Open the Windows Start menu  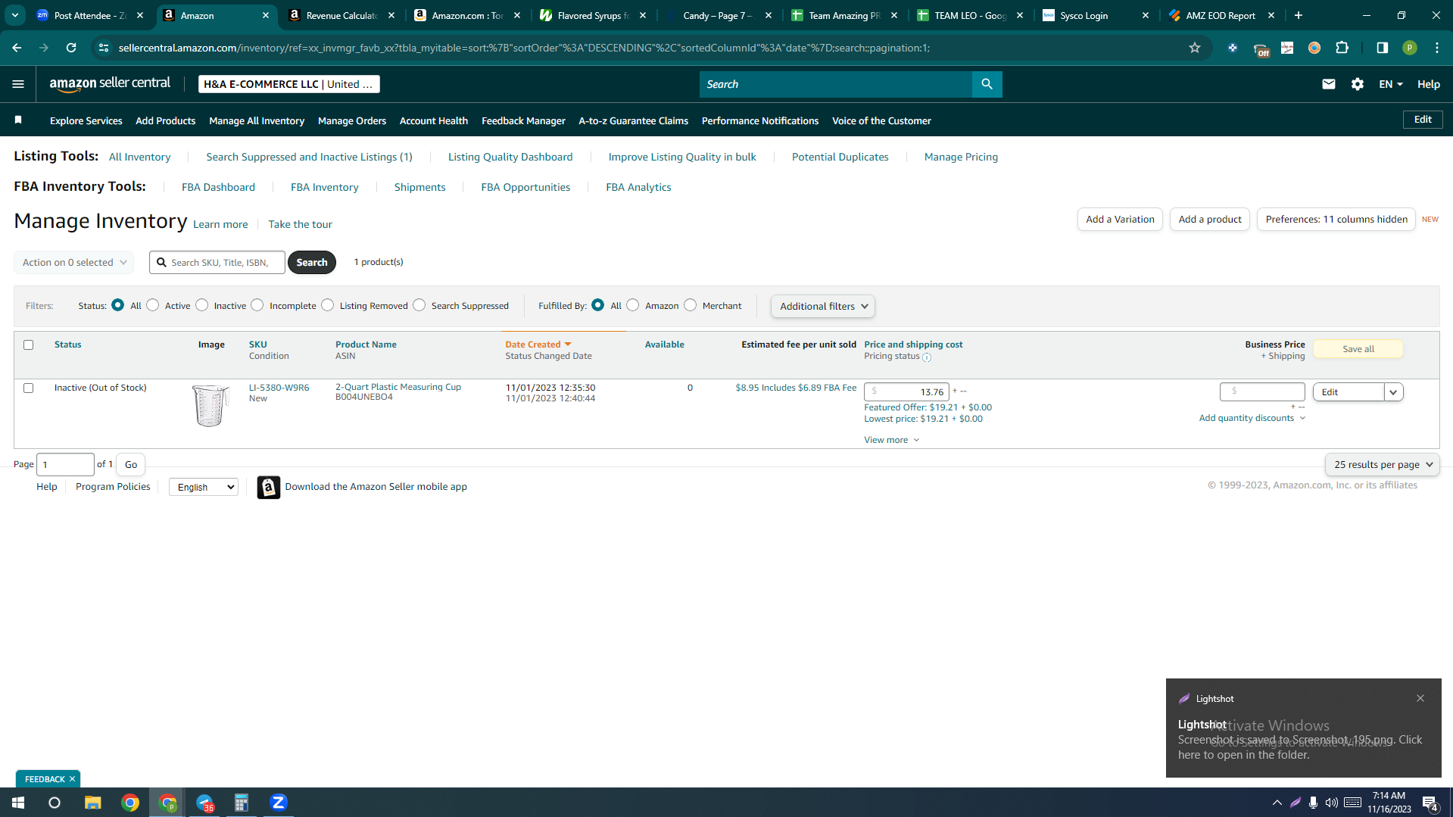pos(18,803)
